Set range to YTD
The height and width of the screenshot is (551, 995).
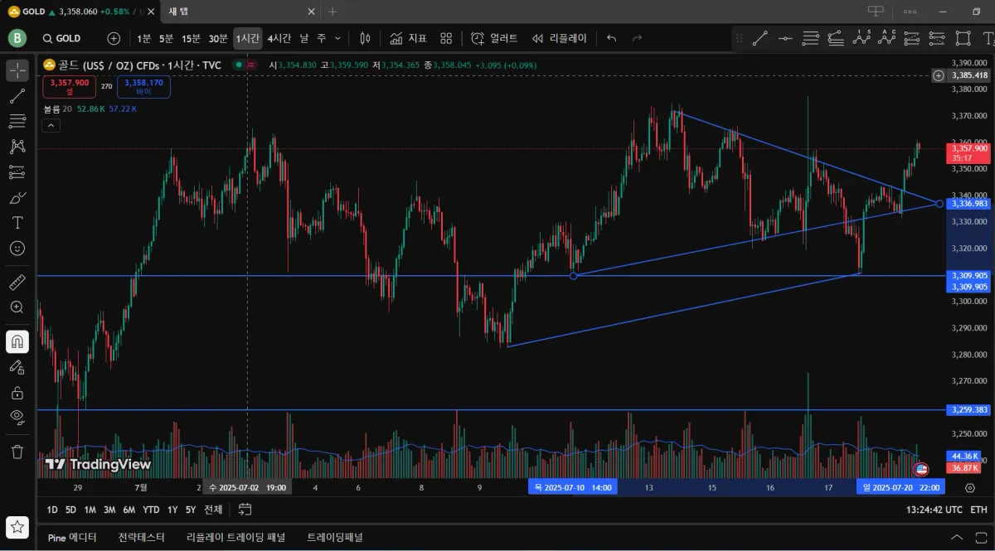point(151,510)
